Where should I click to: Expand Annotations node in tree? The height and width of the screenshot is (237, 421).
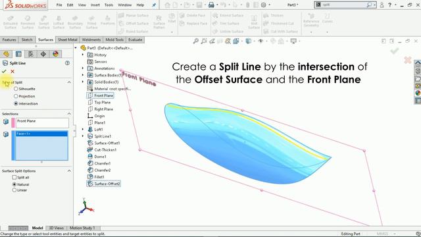click(83, 68)
